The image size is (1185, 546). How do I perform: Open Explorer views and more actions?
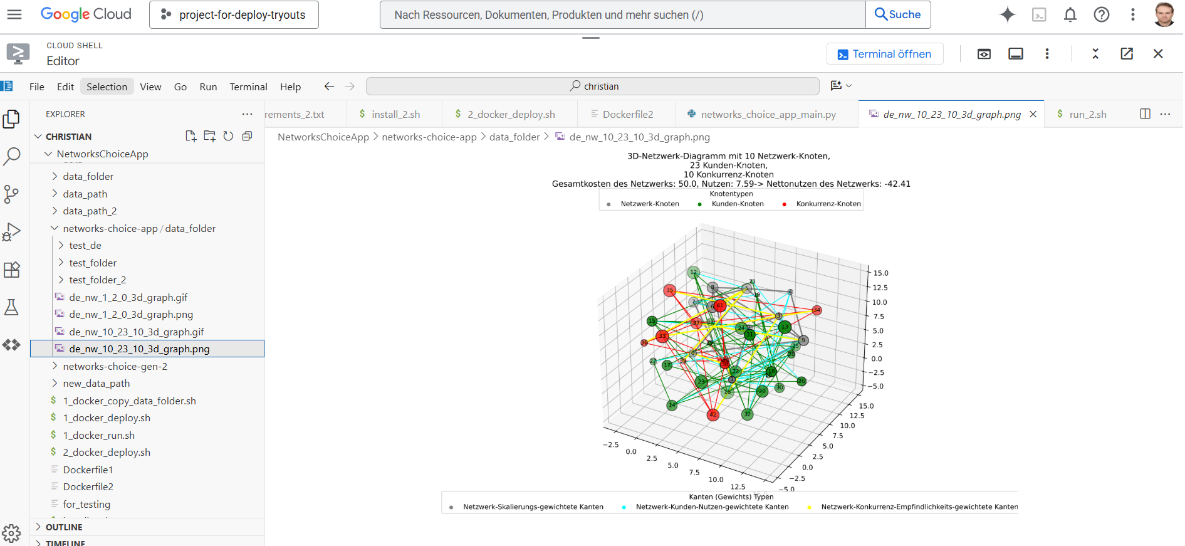[248, 114]
